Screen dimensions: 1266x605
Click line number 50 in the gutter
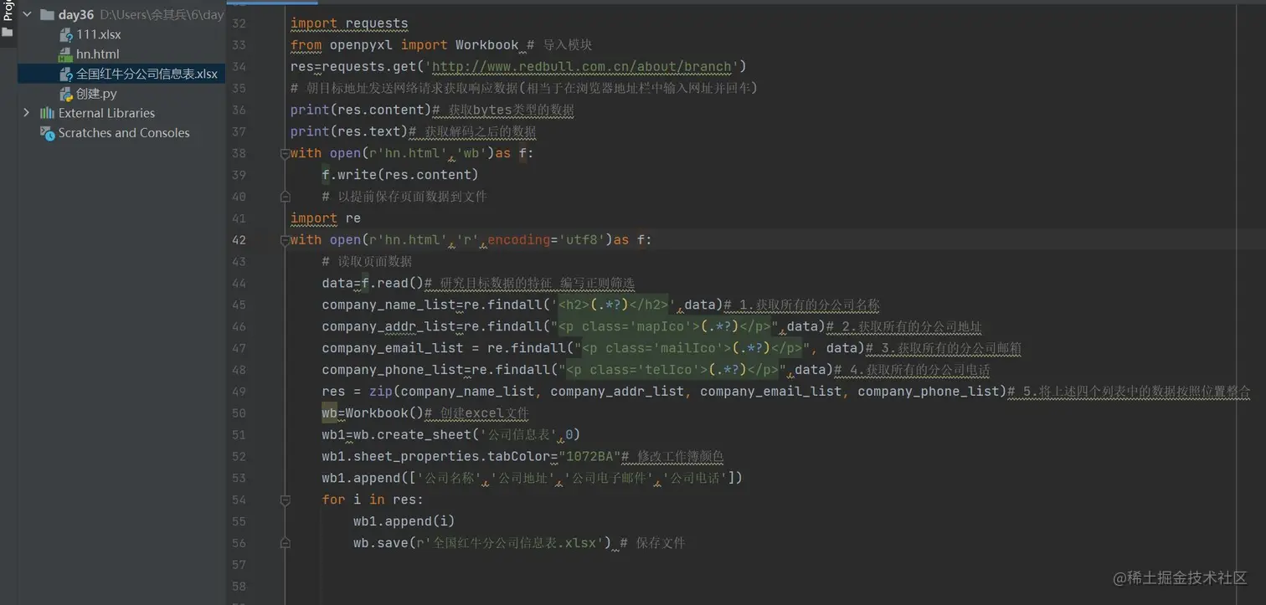238,413
